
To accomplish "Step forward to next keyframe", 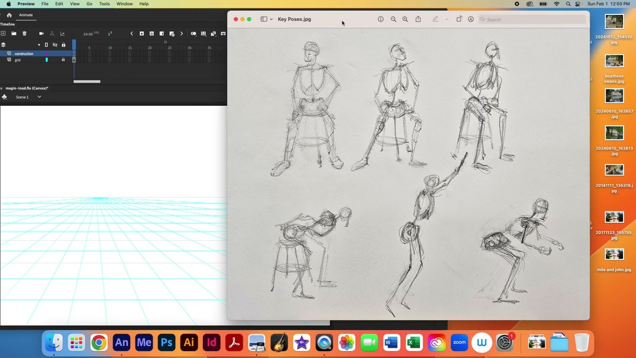I will point(181,33).
